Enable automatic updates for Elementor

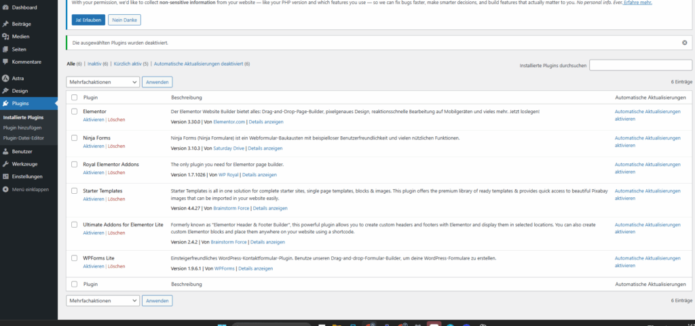[x=647, y=115]
